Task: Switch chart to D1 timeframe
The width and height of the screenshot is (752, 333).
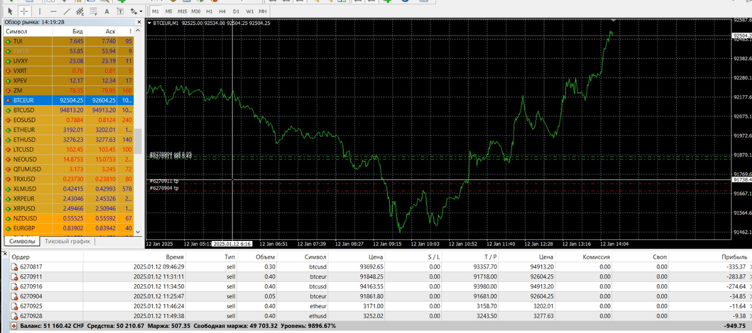Action: [236, 11]
